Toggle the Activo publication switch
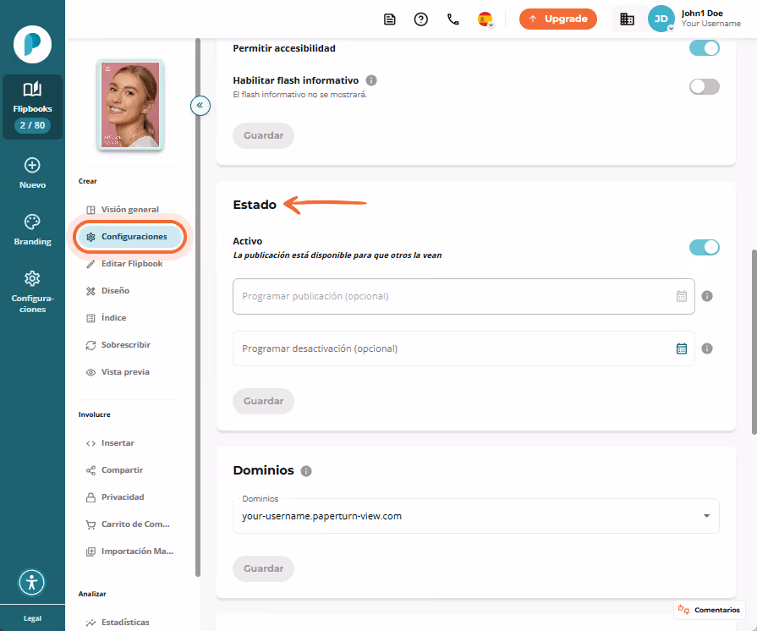 tap(704, 247)
